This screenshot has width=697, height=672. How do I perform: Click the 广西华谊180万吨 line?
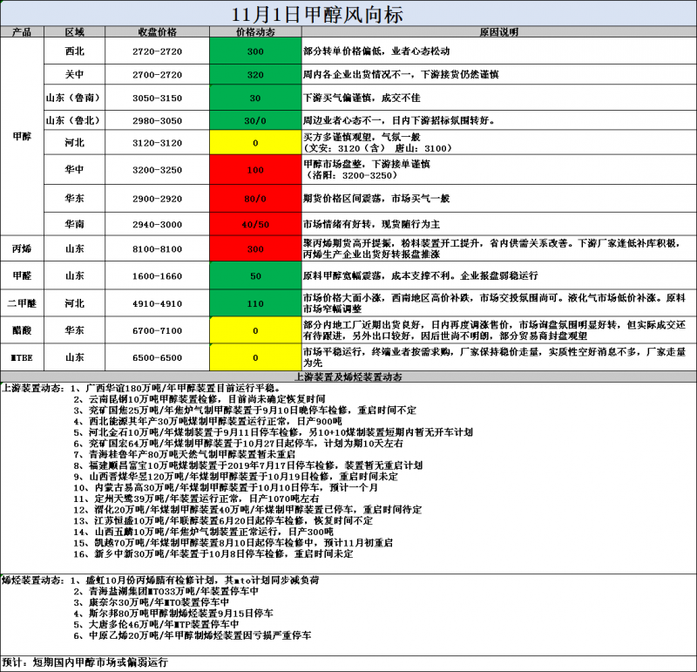176,388
